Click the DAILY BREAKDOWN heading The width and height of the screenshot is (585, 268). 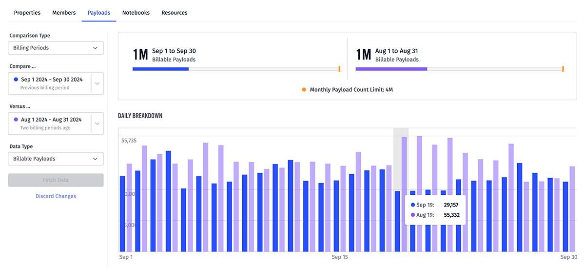click(x=140, y=116)
